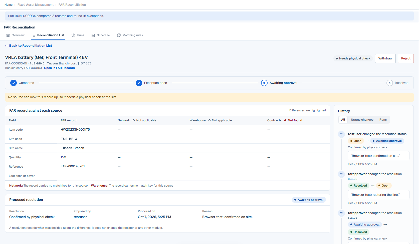Click the Needs physical check status badge
419x244 pixels.
[353, 58]
